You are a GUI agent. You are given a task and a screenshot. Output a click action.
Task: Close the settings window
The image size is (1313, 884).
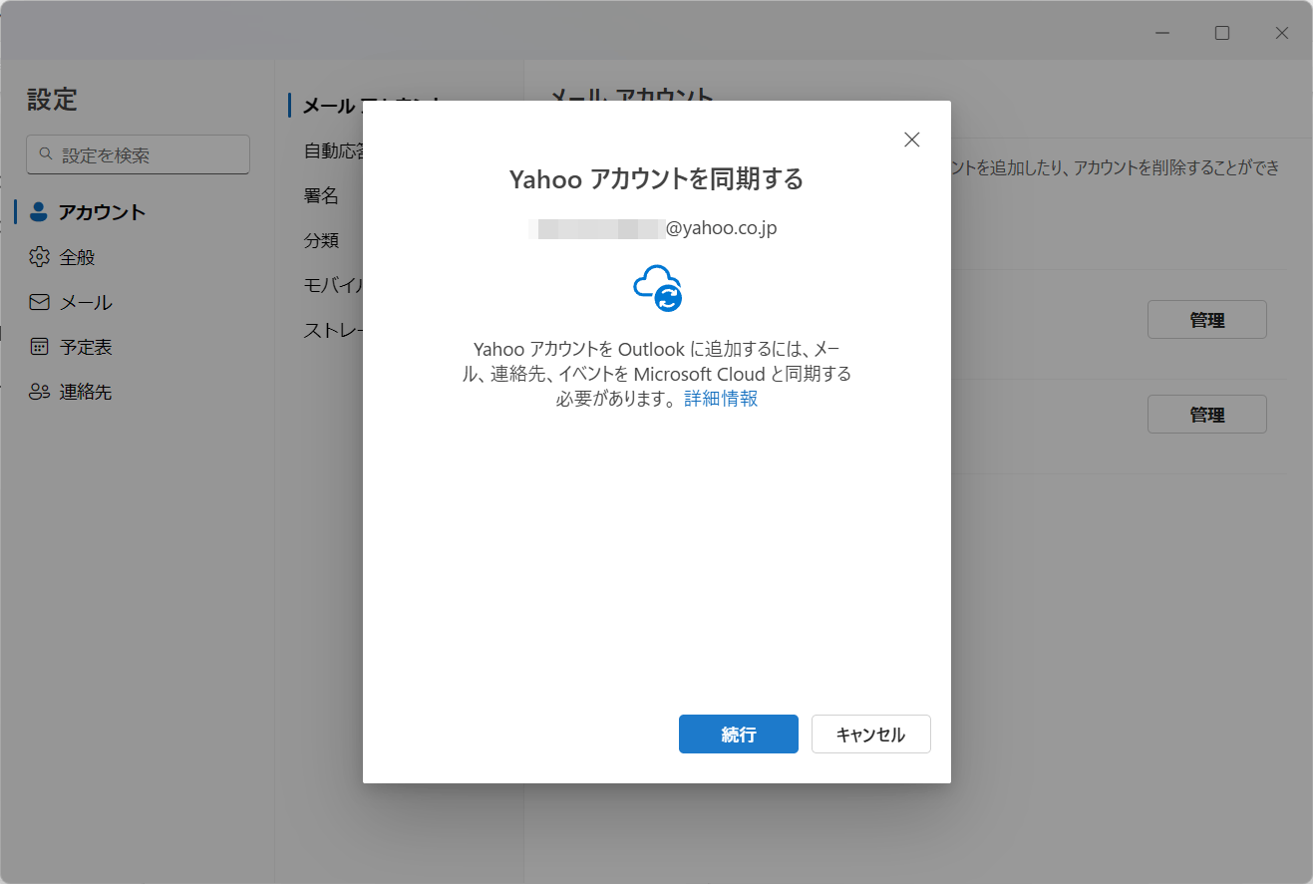pyautogui.click(x=1282, y=33)
